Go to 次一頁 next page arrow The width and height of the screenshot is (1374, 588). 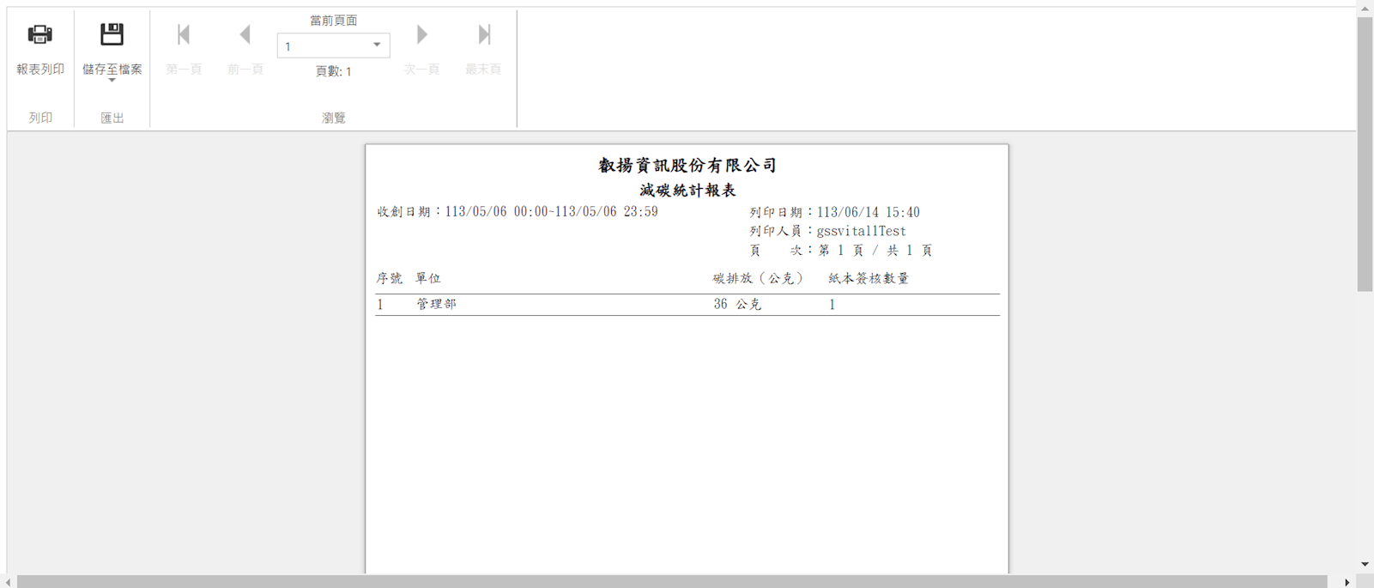tap(421, 34)
